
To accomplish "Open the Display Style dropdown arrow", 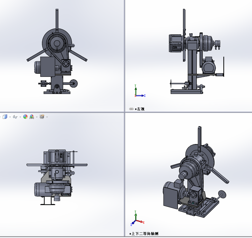I will click(10, 117).
